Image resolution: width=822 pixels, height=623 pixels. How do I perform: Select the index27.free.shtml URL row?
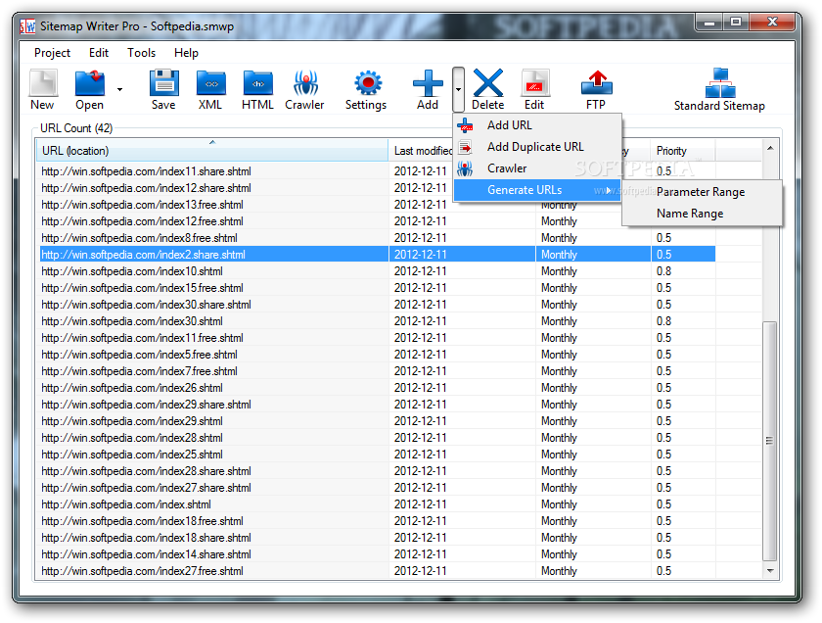[x=378, y=571]
